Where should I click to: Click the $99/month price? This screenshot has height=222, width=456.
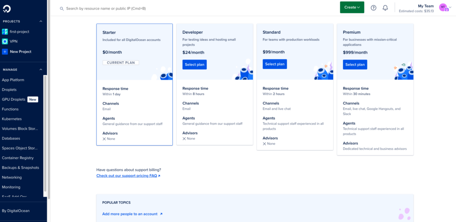[x=274, y=52]
